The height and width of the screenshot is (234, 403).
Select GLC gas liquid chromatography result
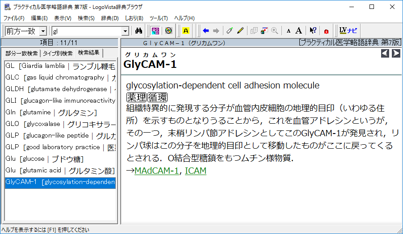click(x=60, y=78)
